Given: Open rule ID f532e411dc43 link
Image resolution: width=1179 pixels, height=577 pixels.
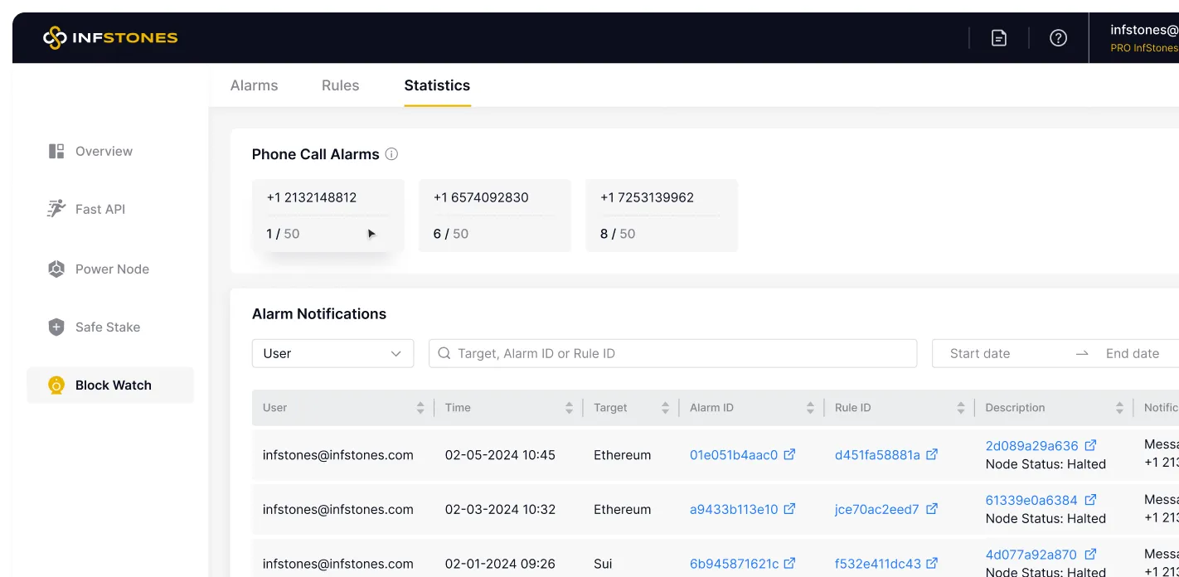Looking at the screenshot, I should (x=877, y=564).
